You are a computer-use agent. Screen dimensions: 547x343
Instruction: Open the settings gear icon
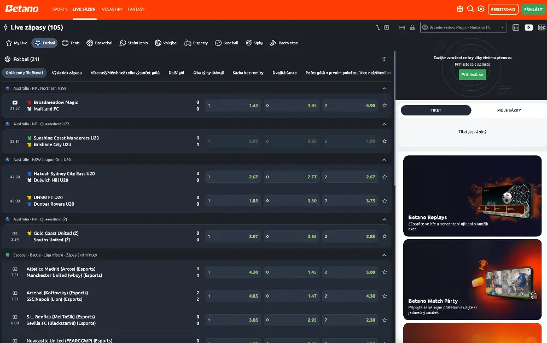481,9
